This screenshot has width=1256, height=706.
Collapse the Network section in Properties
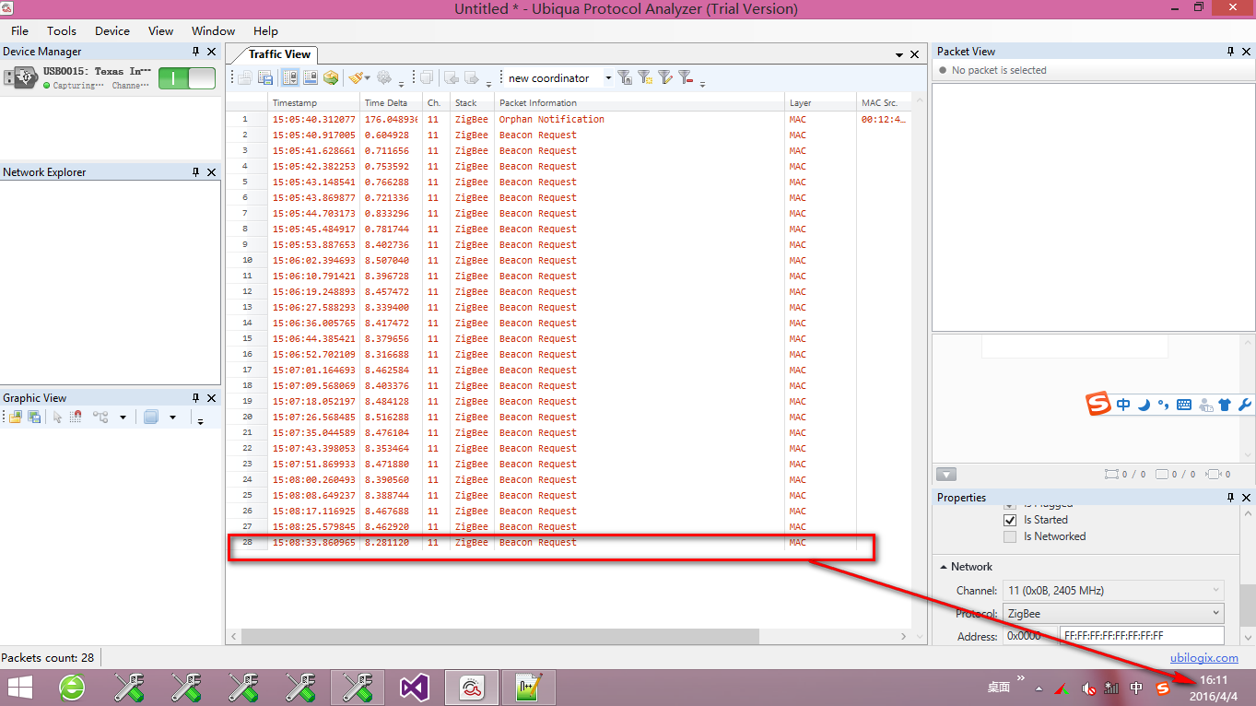pyautogui.click(x=943, y=567)
